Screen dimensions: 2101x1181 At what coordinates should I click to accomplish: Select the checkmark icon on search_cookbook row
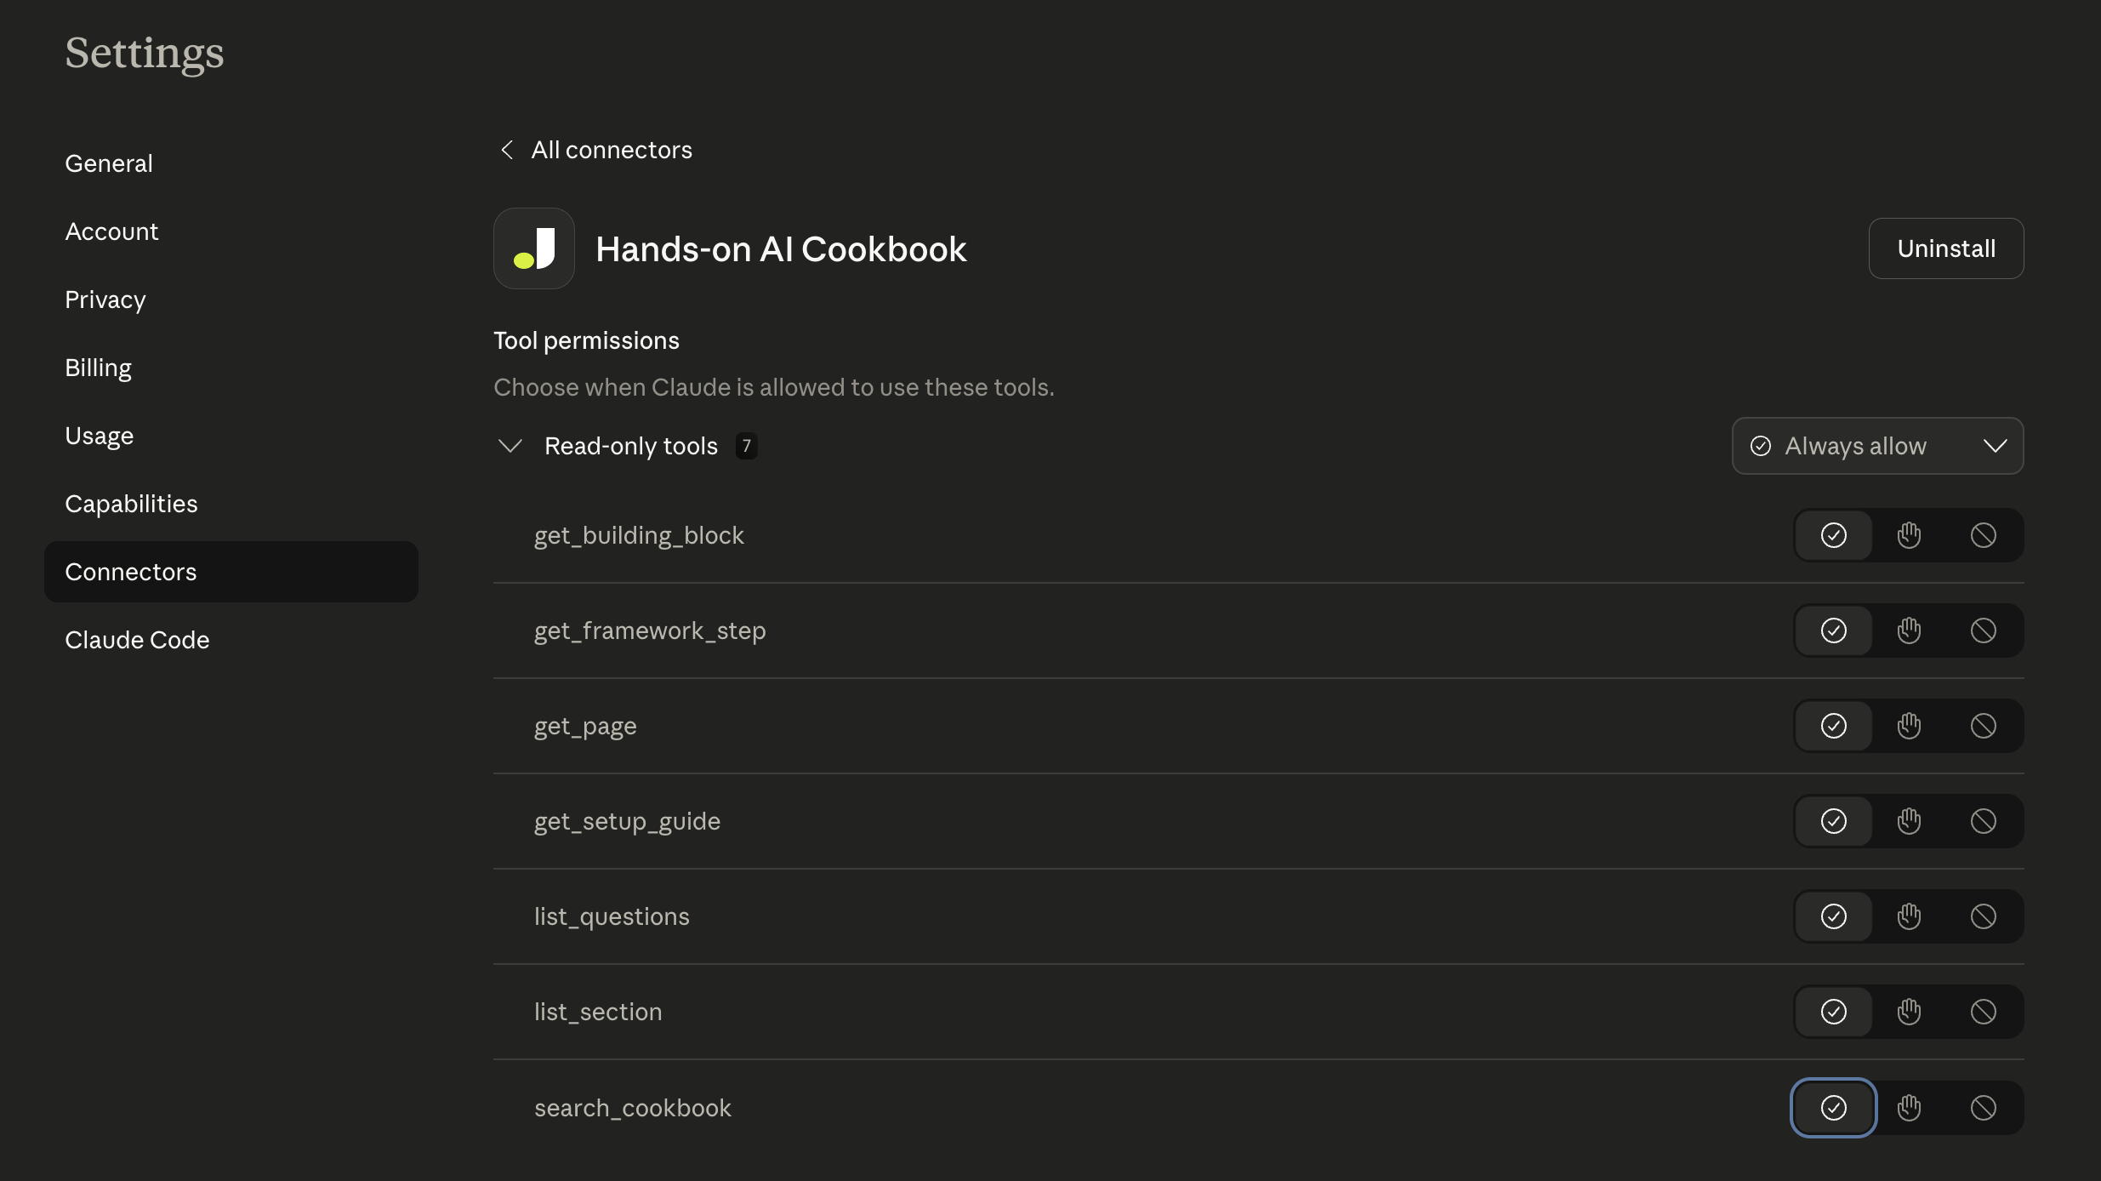click(1833, 1107)
